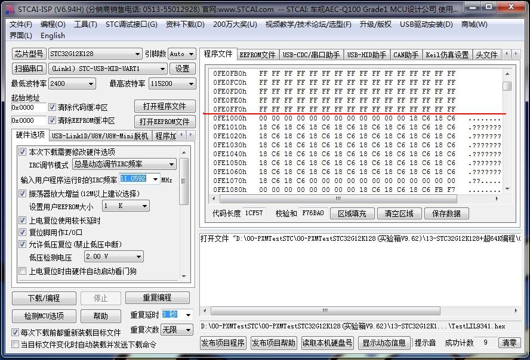Toggle 上电复位使用较长延时 checkbox
530x360 pixels.
(x=22, y=221)
